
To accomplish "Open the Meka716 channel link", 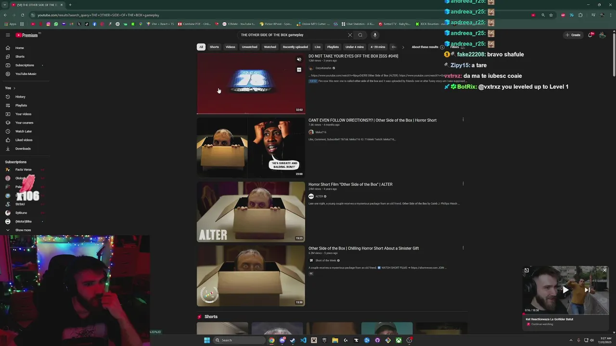I will [x=321, y=132].
